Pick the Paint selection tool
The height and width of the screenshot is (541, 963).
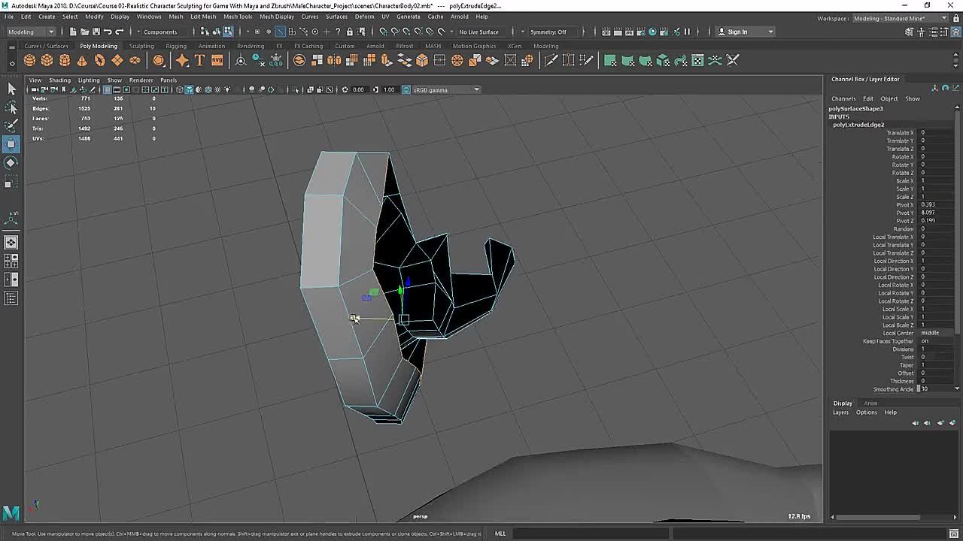coord(11,125)
